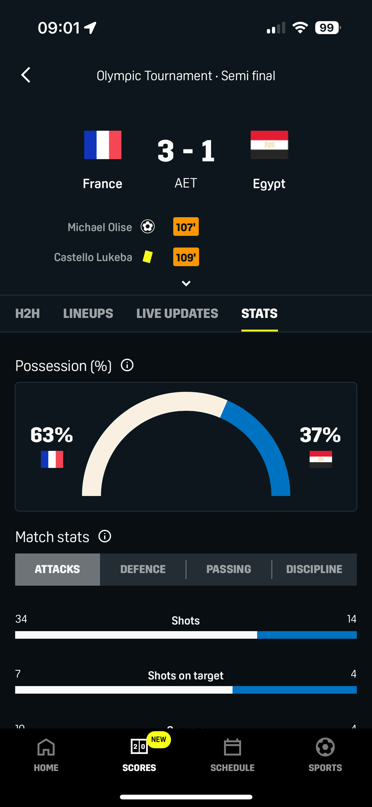The width and height of the screenshot is (372, 807).
Task: Expand the match events chevron
Action: 186,284
